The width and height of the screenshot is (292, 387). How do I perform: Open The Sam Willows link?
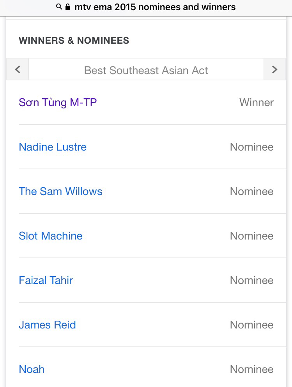click(60, 192)
